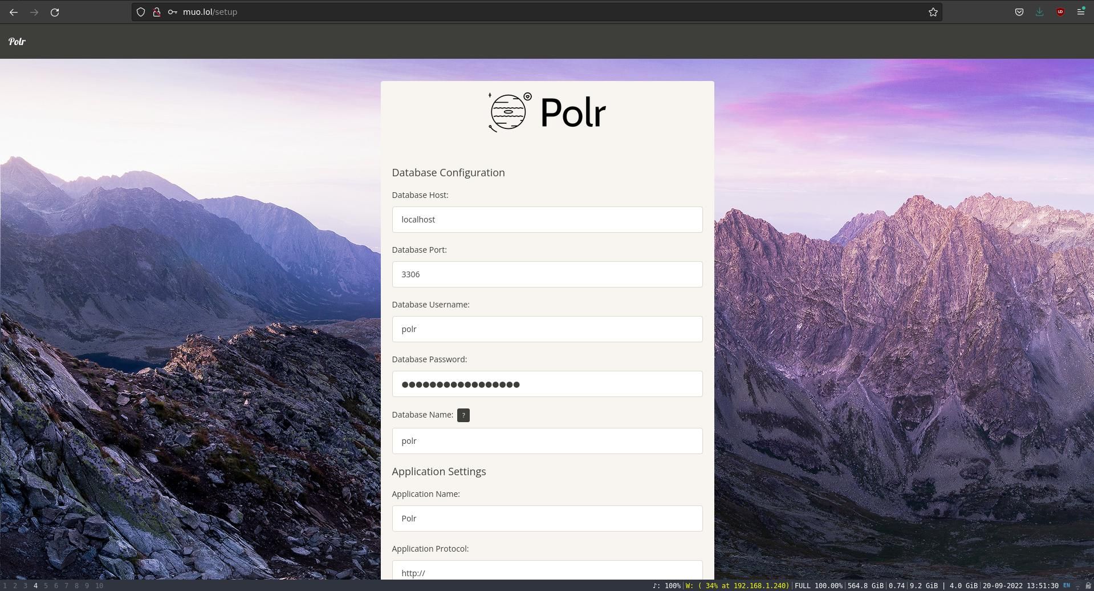Click the date and time 20-09-2022 entry
This screenshot has height=591, width=1094.
(1020, 586)
